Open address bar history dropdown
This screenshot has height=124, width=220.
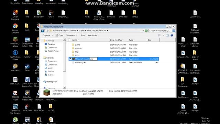coord(143,31)
